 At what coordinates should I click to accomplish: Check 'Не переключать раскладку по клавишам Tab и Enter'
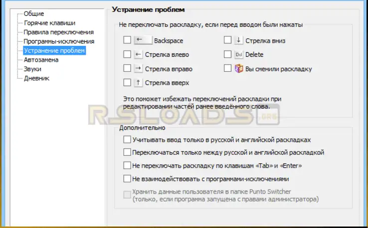tap(127, 165)
